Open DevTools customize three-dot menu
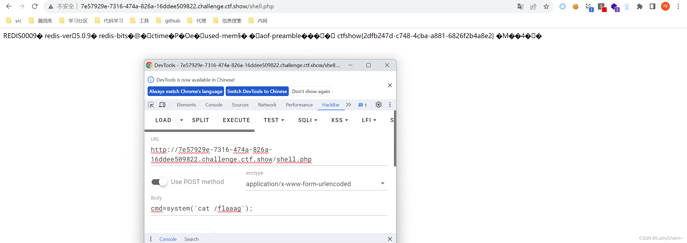This screenshot has width=687, height=243. coord(390,105)
